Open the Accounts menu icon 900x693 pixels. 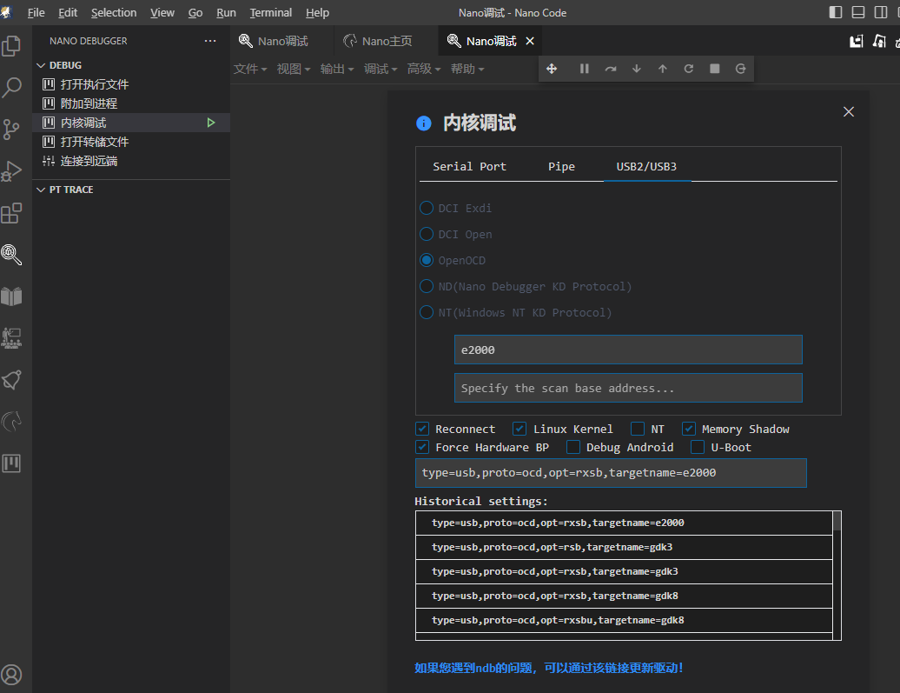tap(11, 675)
